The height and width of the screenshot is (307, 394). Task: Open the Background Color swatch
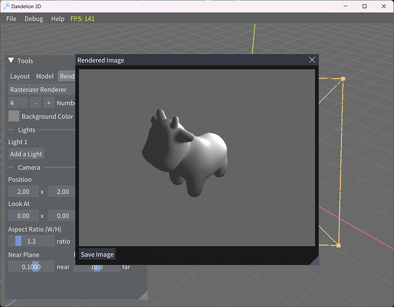click(14, 116)
